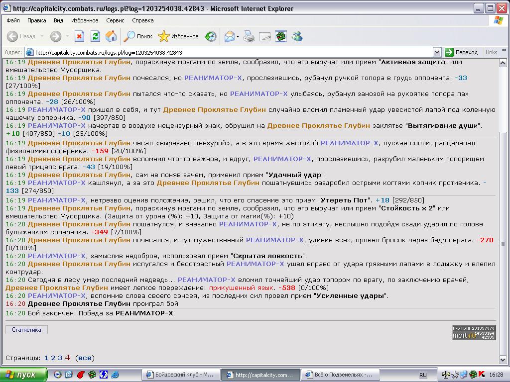Show all pages via все link
The width and height of the screenshot is (510, 382).
85,358
